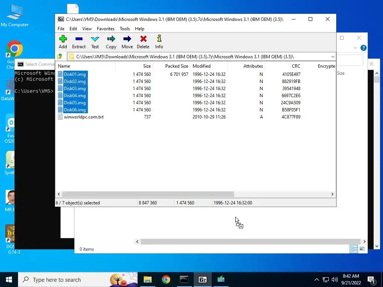Click the network tray icon

tap(326, 280)
